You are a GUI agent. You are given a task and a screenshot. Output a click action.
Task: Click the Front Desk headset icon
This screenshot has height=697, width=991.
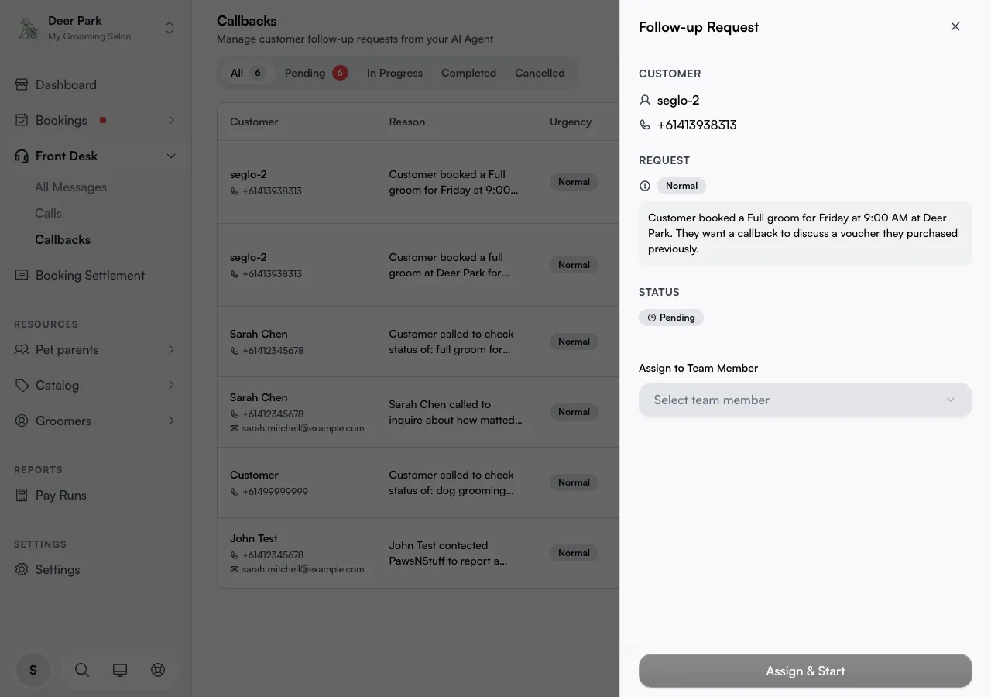point(22,156)
